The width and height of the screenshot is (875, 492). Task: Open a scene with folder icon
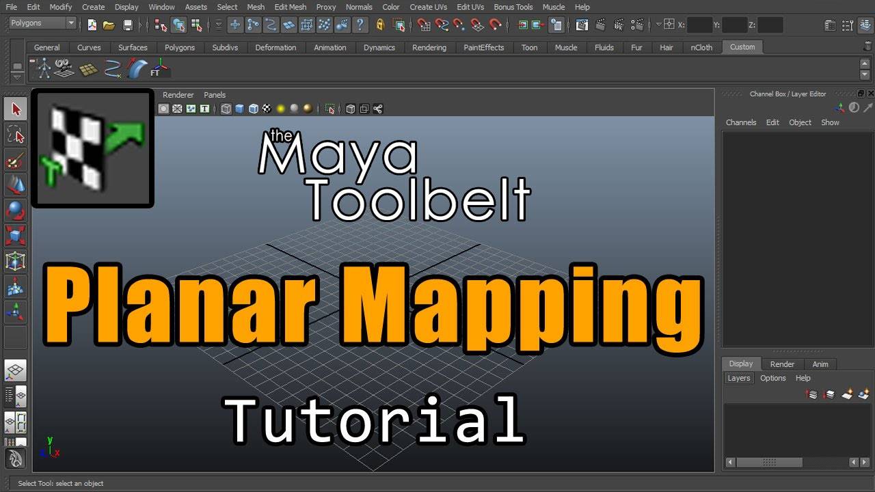[x=109, y=25]
